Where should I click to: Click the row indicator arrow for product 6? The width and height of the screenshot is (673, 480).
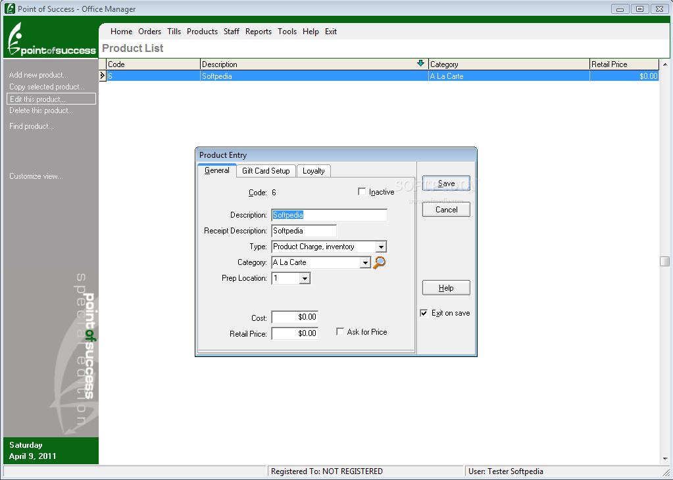click(102, 76)
